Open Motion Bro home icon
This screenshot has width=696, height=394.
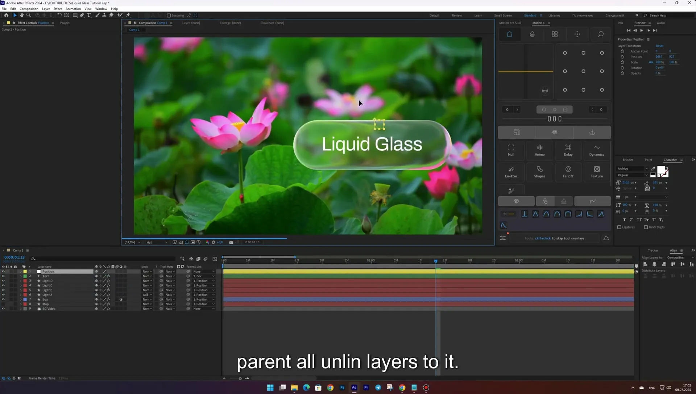coord(509,34)
